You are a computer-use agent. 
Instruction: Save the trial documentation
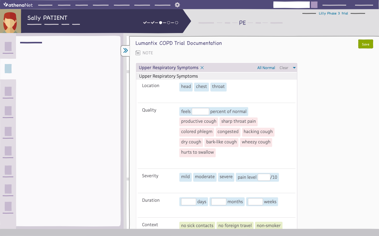365,44
